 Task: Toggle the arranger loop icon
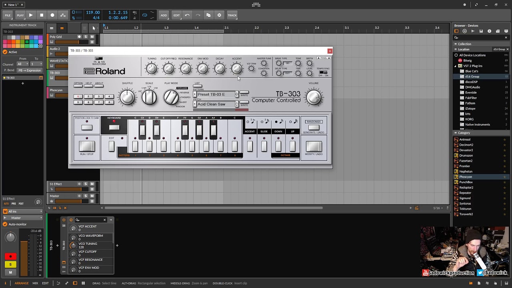point(144,15)
